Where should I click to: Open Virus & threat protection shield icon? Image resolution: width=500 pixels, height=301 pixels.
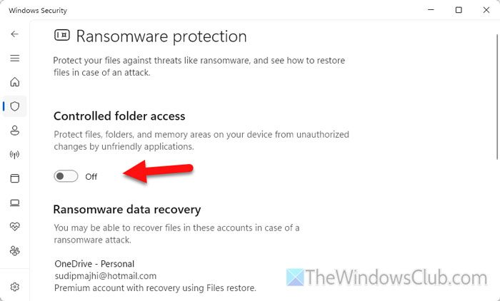click(x=14, y=106)
